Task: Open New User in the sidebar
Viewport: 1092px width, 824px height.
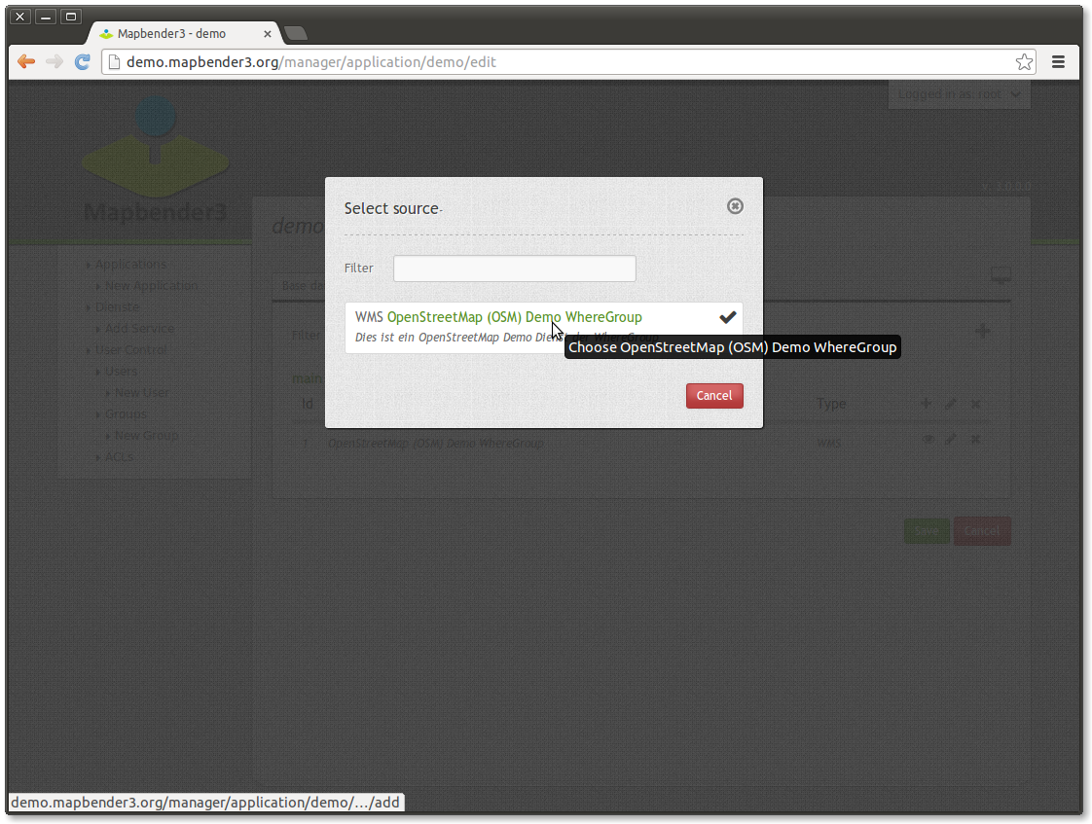Action: click(141, 392)
